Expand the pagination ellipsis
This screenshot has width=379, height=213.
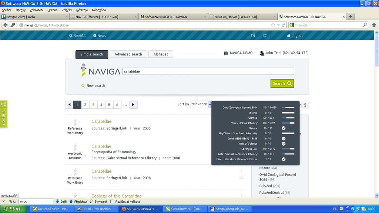125,105
